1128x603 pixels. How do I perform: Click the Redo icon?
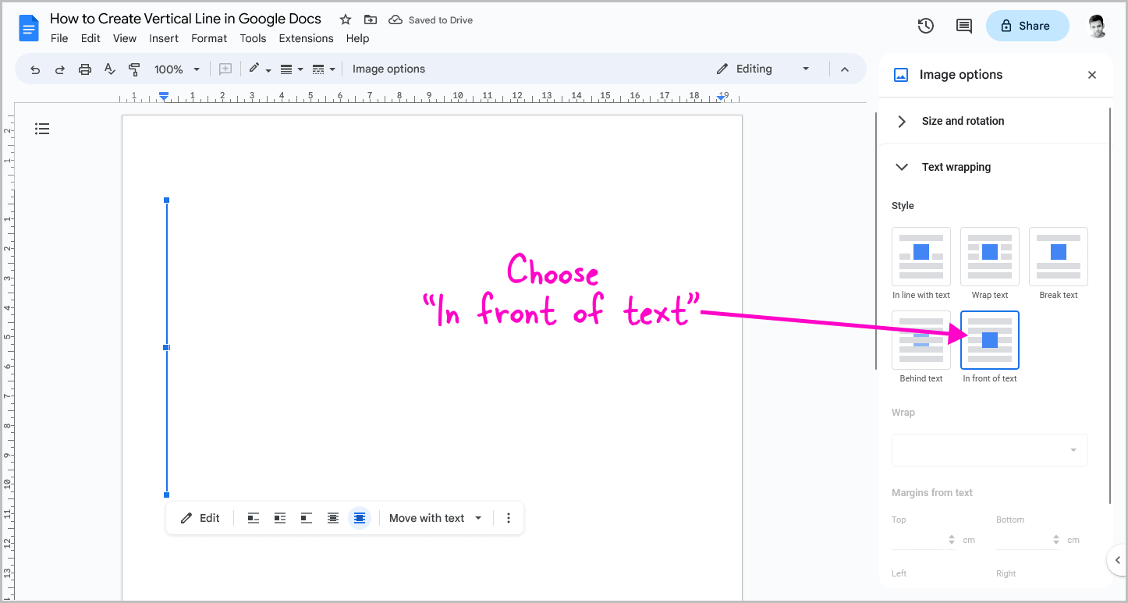pyautogui.click(x=59, y=69)
